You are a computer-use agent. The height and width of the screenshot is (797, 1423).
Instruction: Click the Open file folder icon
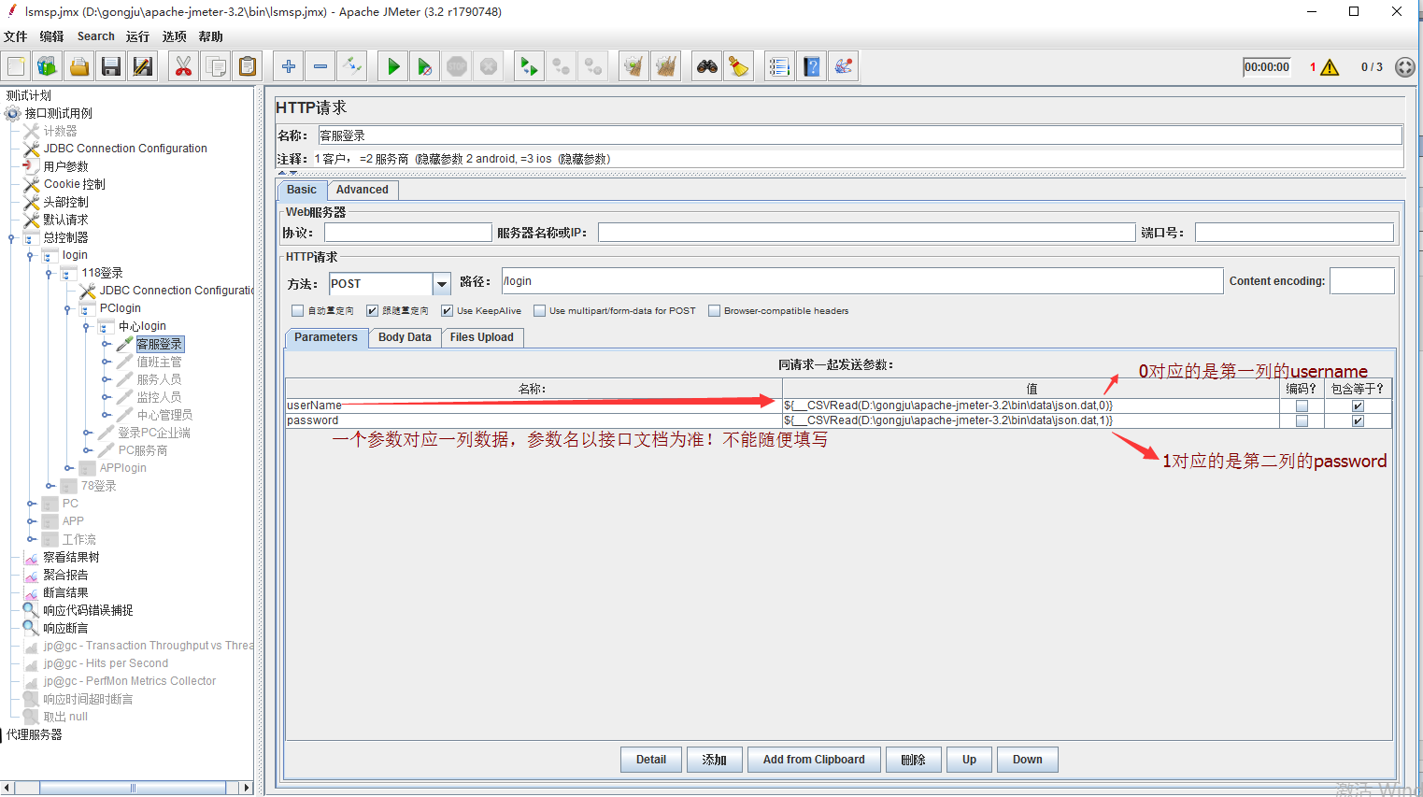(x=79, y=66)
